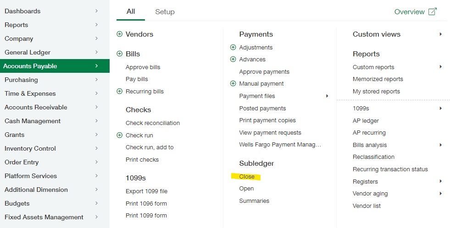
Task: Click the plus icon next to Advances
Action: pos(233,59)
